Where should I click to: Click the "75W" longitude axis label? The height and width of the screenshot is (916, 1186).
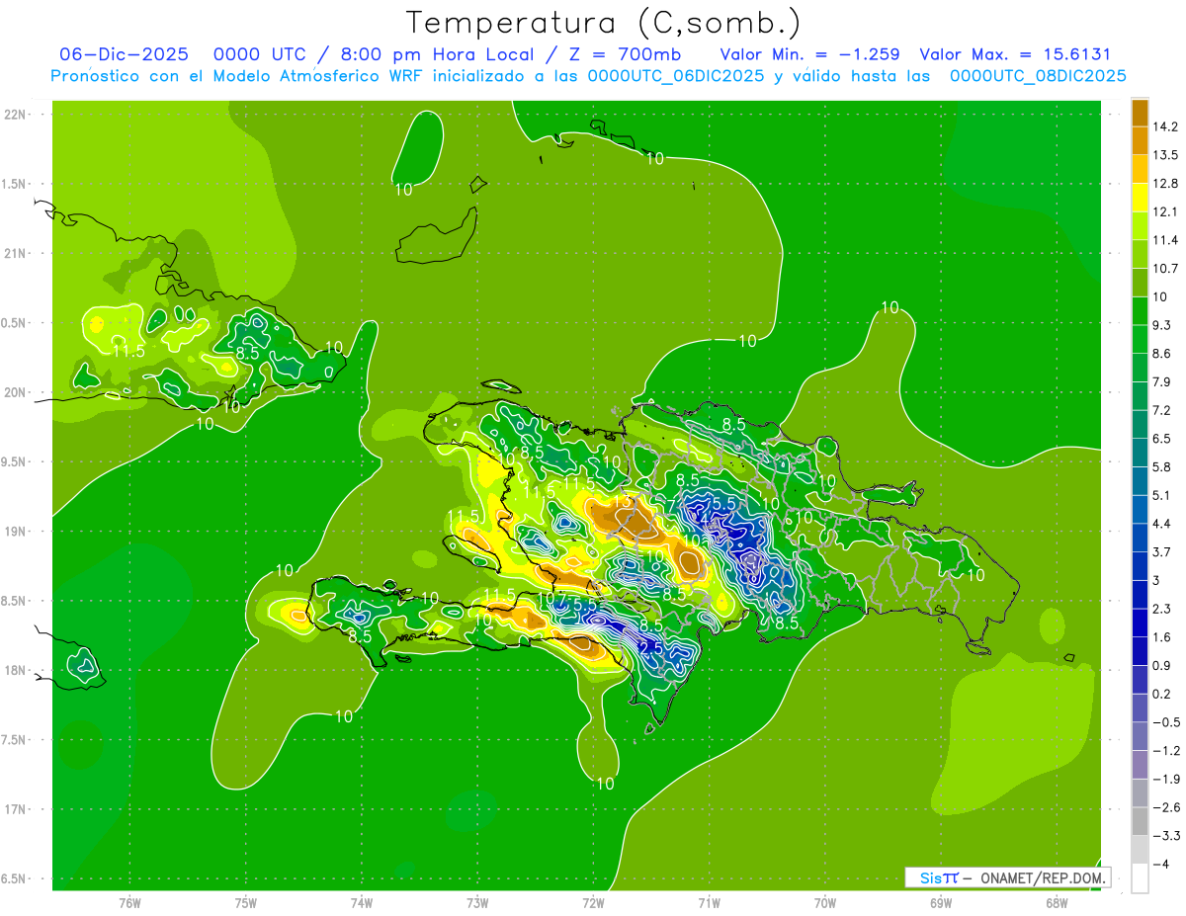[245, 903]
